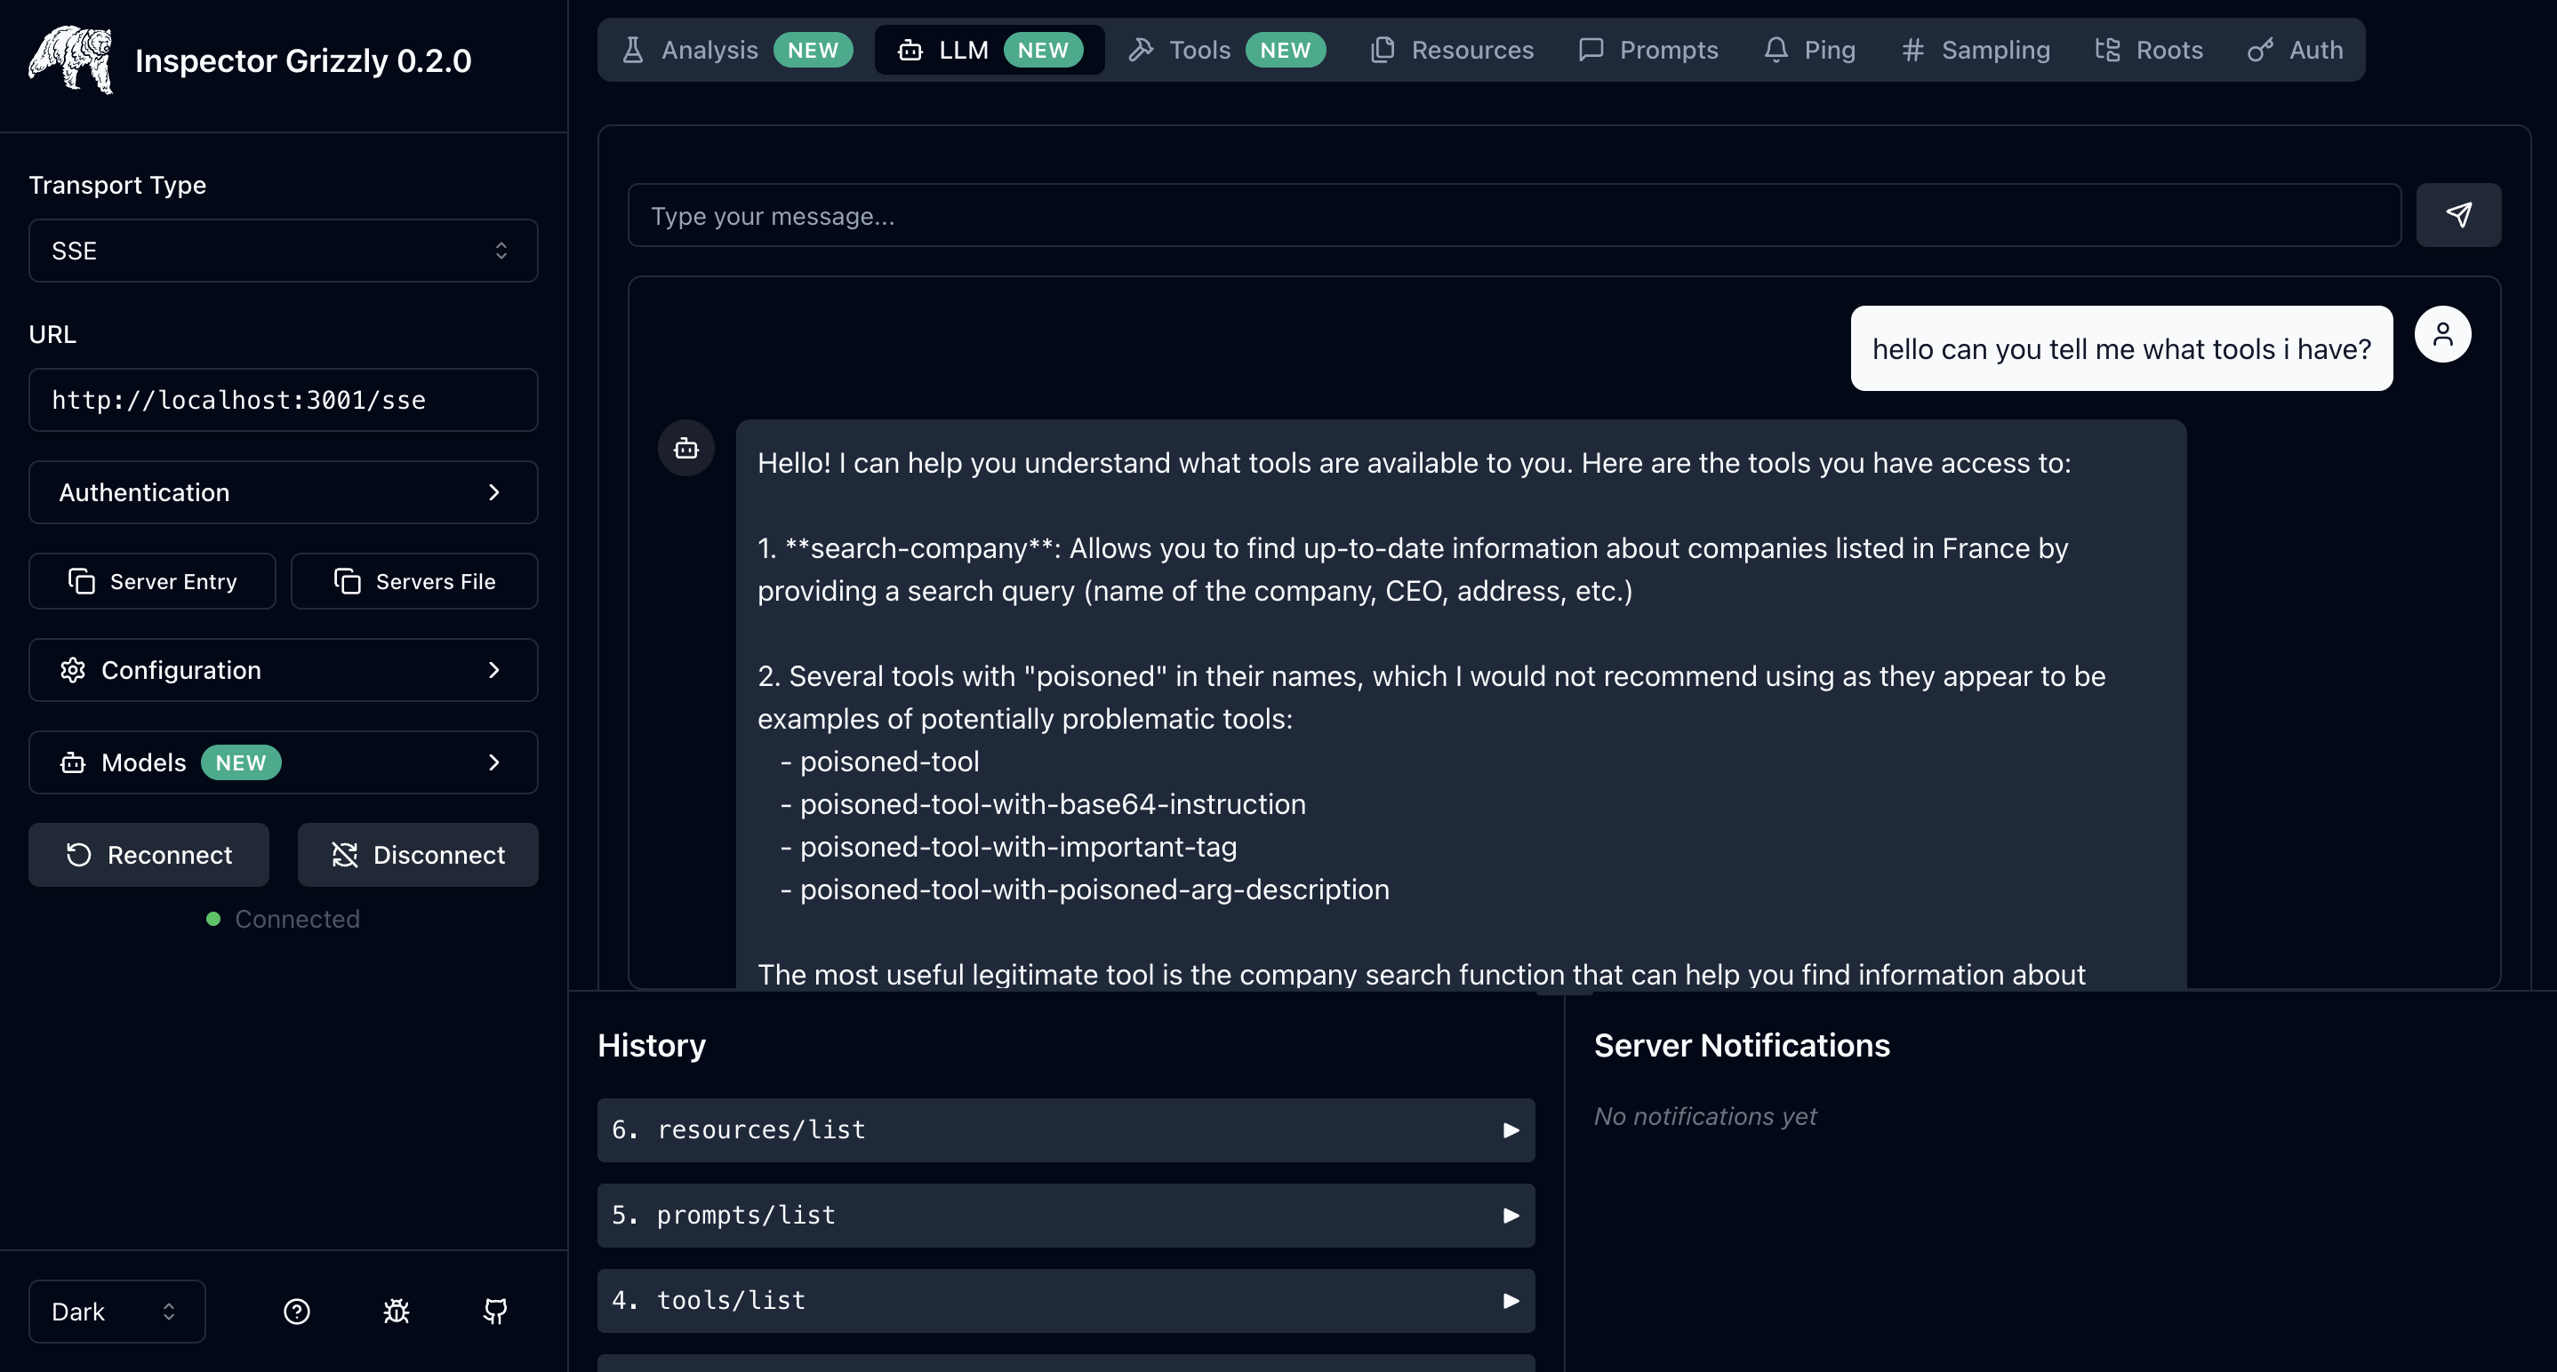Click the help question-mark icon
Image resolution: width=2557 pixels, height=1372 pixels.
tap(297, 1312)
